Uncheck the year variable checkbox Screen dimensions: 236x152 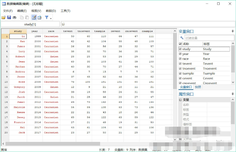pyautogui.click(x=180, y=54)
